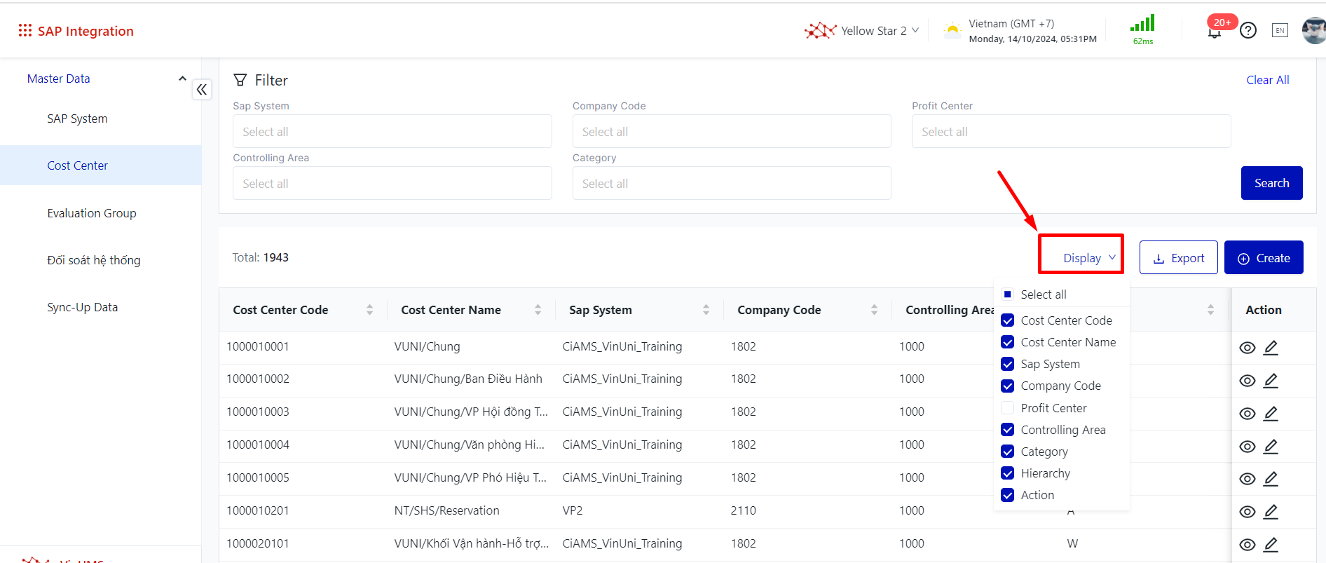Open the help question mark icon
The height and width of the screenshot is (563, 1326).
tap(1248, 31)
